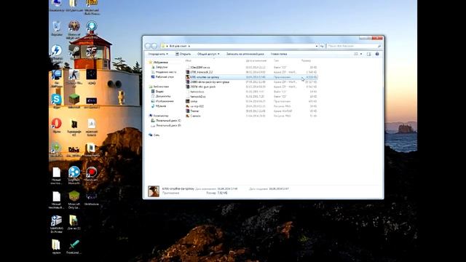This screenshot has width=466, height=262.
Task: Click the Recycle Bin desktop icon
Action: point(56,28)
